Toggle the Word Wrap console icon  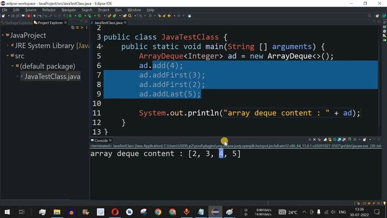(x=334, y=140)
